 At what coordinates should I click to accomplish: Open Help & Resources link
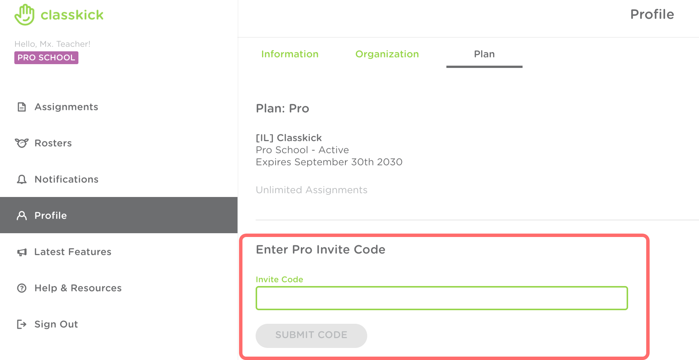pyautogui.click(x=78, y=288)
